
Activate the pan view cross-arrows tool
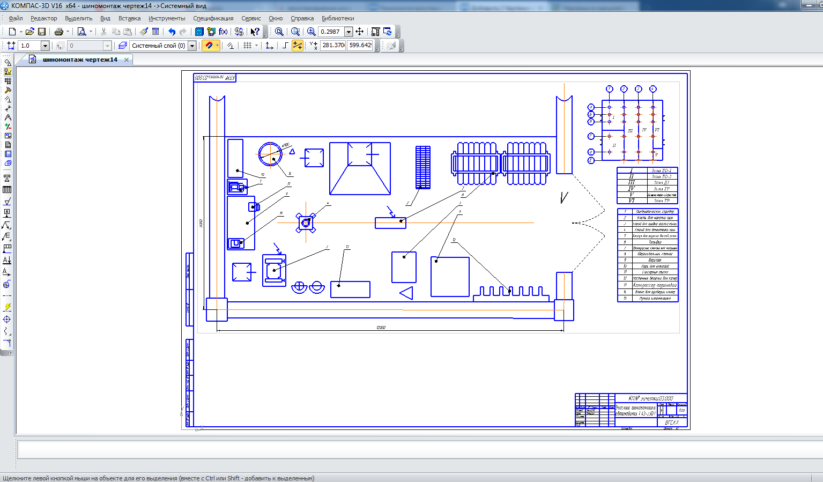coord(360,32)
